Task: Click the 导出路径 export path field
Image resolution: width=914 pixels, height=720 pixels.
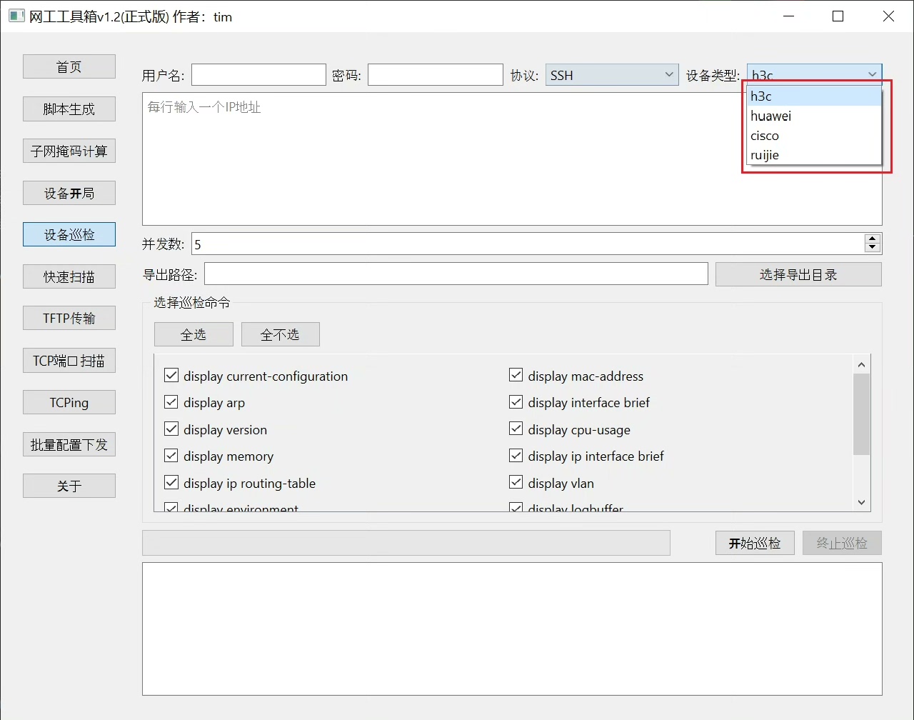Action: (x=456, y=274)
